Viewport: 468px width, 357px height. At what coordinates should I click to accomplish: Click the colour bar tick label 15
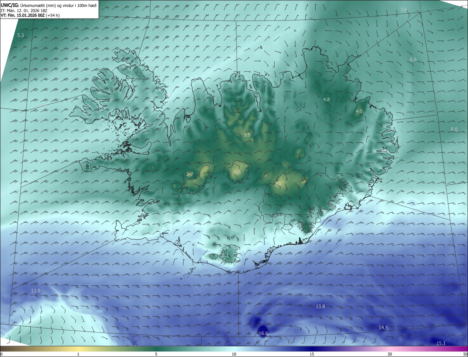pyautogui.click(x=312, y=354)
